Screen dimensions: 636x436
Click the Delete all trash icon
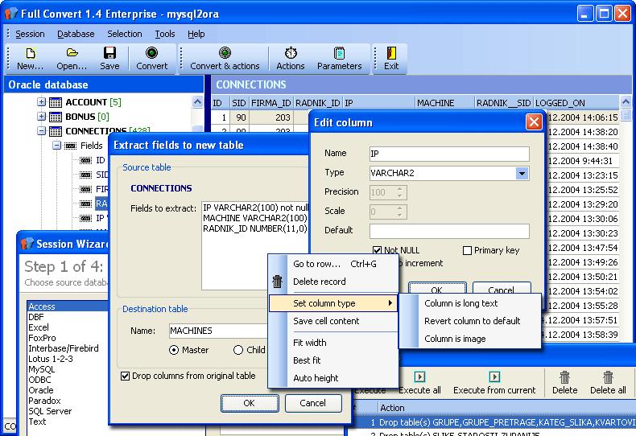pos(608,377)
